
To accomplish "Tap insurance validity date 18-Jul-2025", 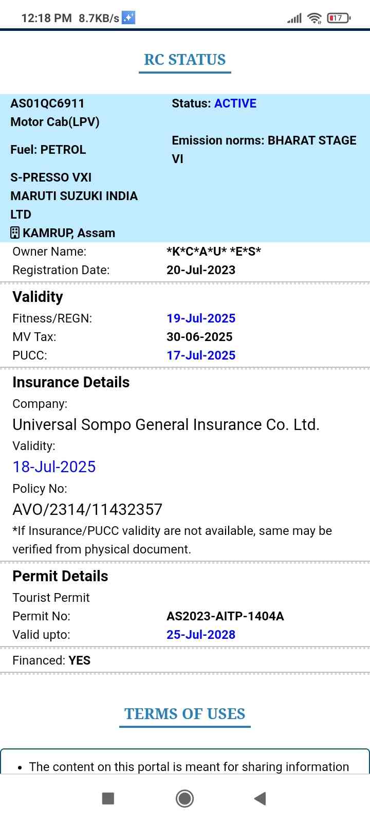I will (x=54, y=467).
